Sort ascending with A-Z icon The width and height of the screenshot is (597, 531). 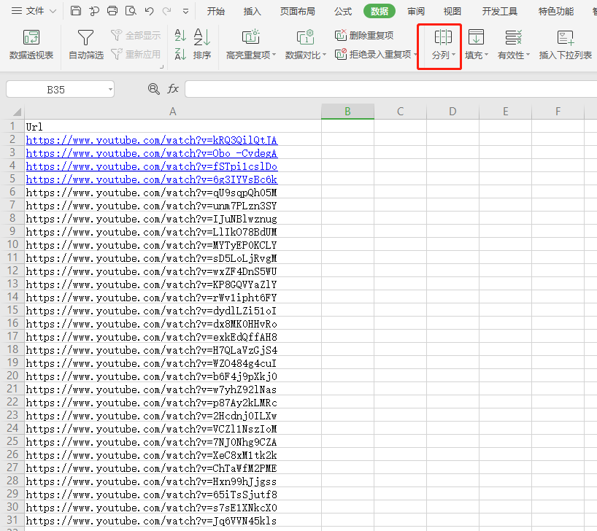(x=180, y=36)
